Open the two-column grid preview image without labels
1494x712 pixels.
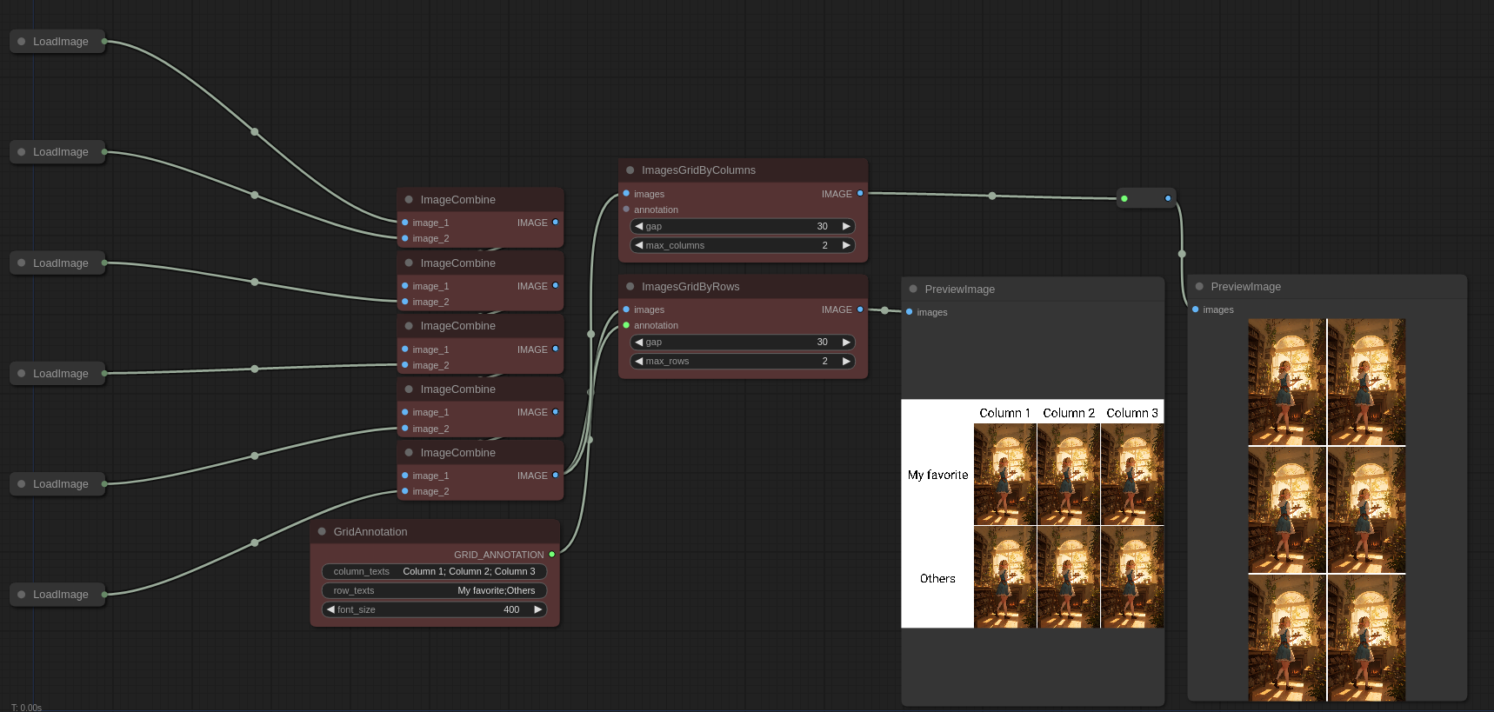[x=1327, y=510]
